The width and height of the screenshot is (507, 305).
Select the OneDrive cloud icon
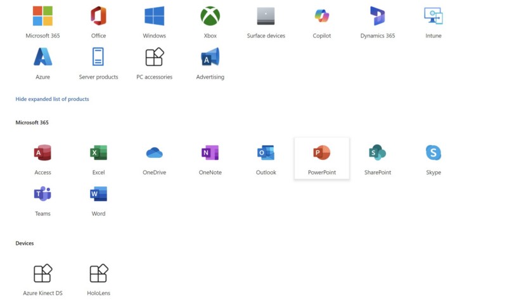click(154, 153)
